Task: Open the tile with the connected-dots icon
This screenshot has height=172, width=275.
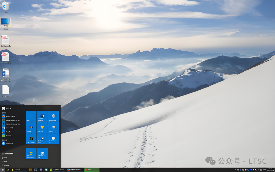Action: coord(31,116)
